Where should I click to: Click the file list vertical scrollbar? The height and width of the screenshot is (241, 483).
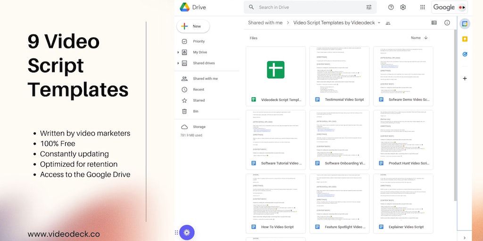pyautogui.click(x=455, y=115)
